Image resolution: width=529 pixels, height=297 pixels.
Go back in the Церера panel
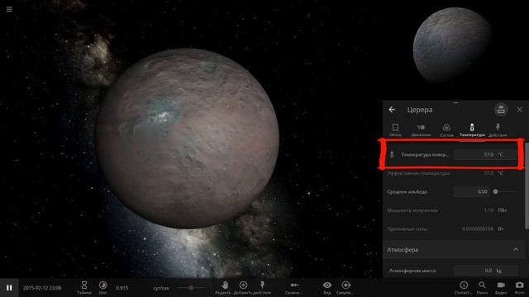(x=392, y=110)
